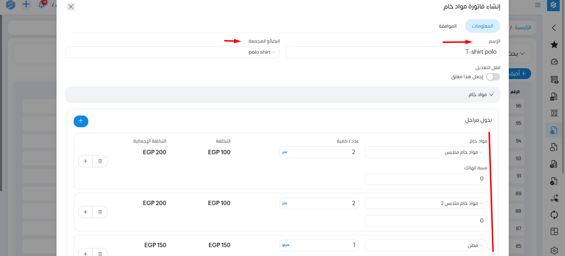Select the 'المعلومات' tab
Image resolution: width=565 pixels, height=256 pixels.
coord(482,26)
